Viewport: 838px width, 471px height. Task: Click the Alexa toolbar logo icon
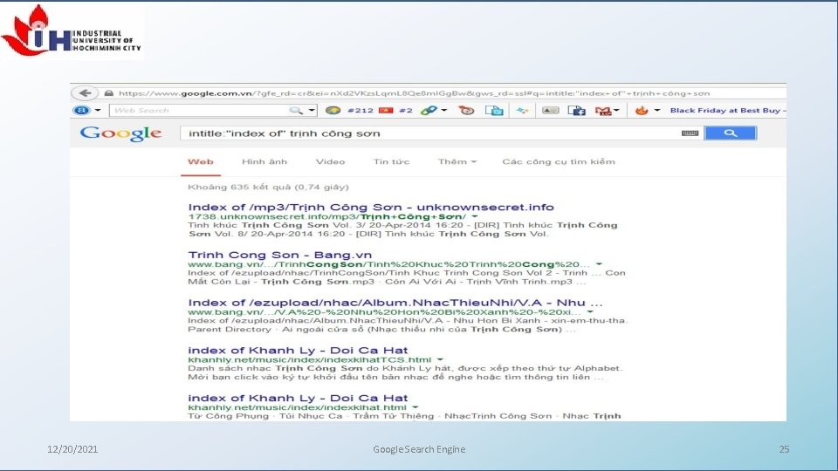pos(81,111)
